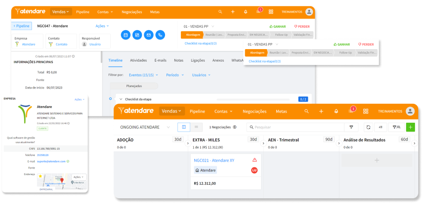
Task: Select the Timeline tab
Action: tap(115, 60)
